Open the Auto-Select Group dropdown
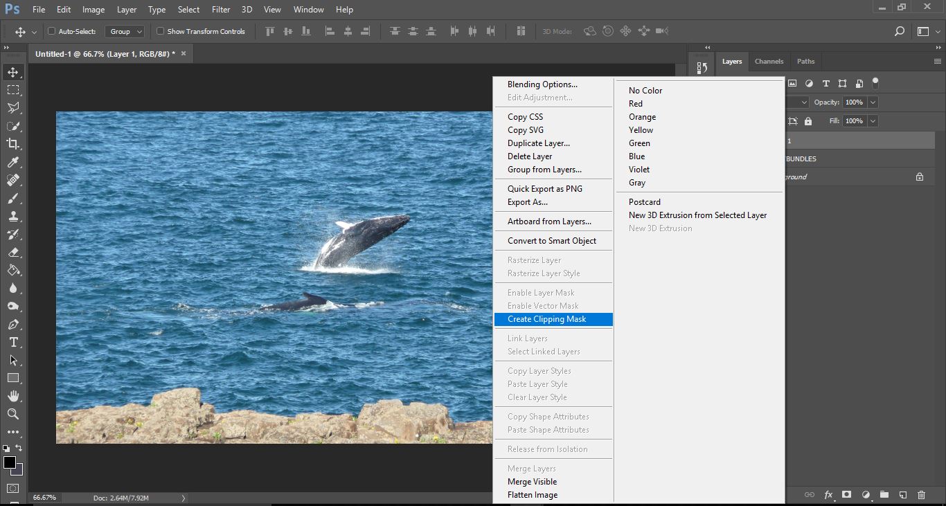The height and width of the screenshot is (506, 946). (x=125, y=30)
